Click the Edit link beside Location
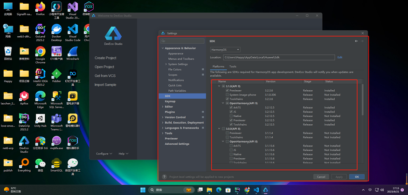Screen dimensions: 408x195 pyautogui.click(x=340, y=57)
